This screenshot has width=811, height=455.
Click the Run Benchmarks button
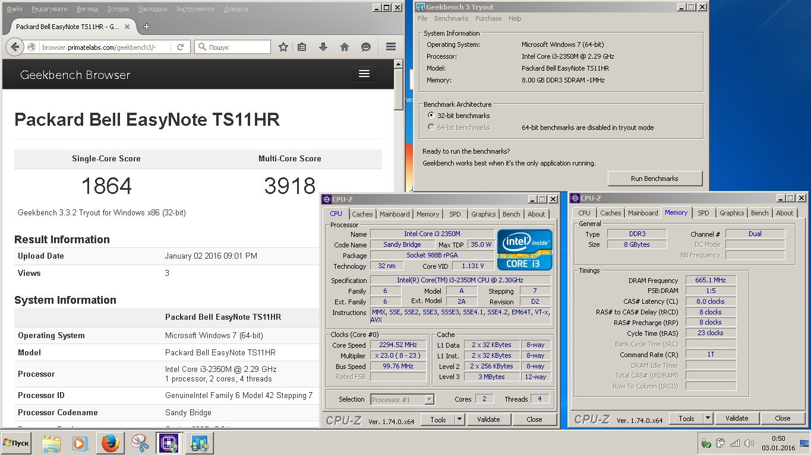tap(655, 179)
